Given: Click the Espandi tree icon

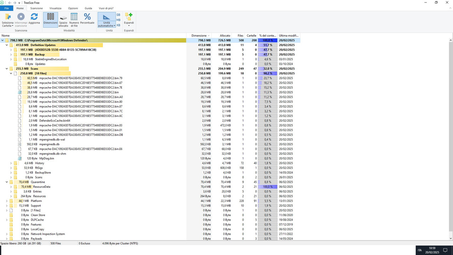Looking at the screenshot, I should click(129, 17).
